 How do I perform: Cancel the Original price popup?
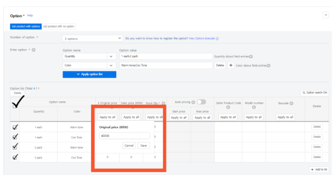click(129, 146)
